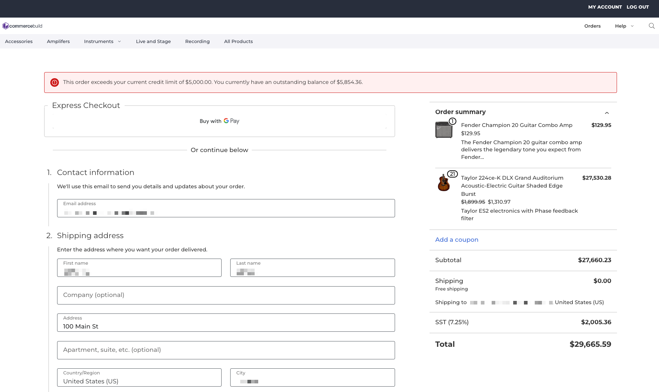Click the search magnifier icon

tap(651, 26)
